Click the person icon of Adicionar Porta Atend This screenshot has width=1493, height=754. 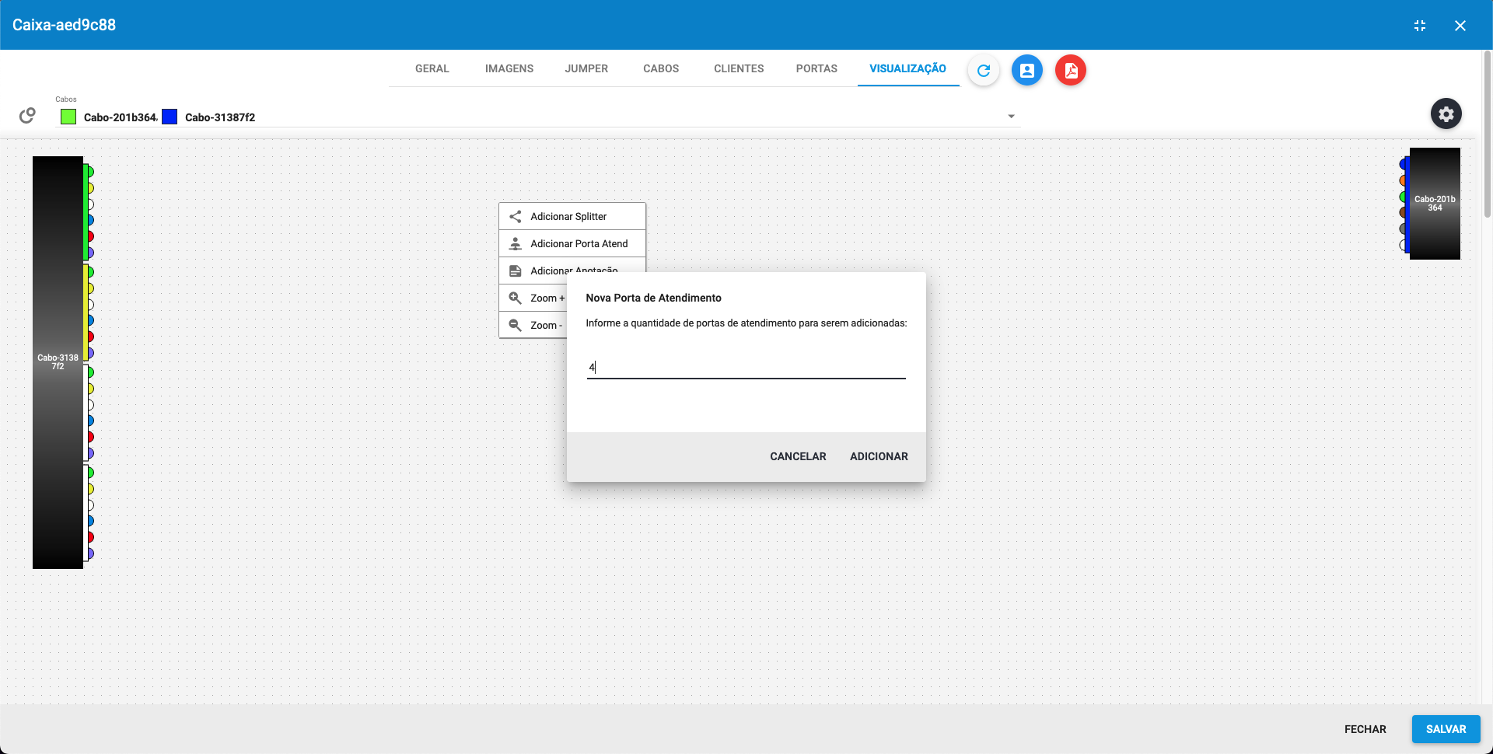515,244
